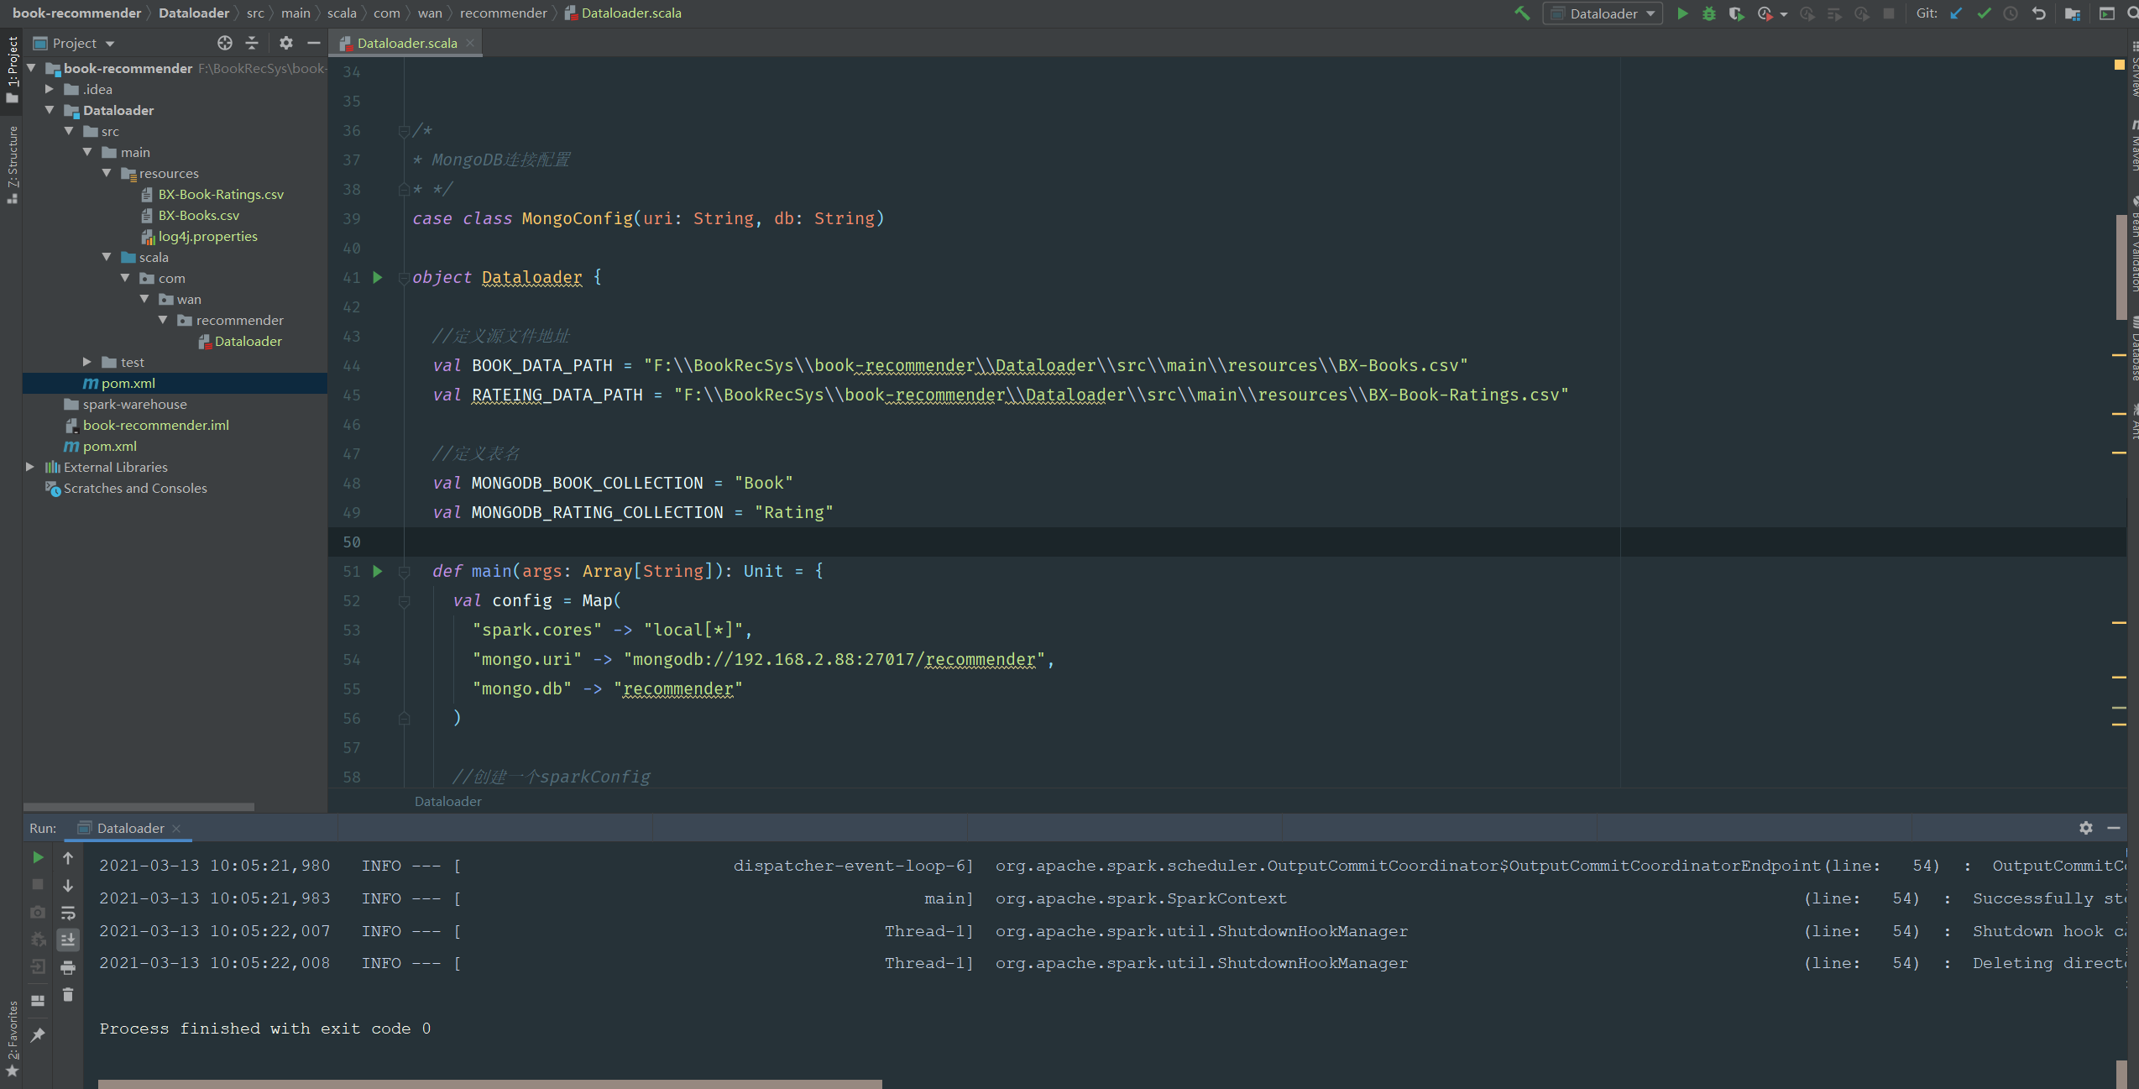
Task: Build the project with the hammer icon
Action: point(1522,13)
